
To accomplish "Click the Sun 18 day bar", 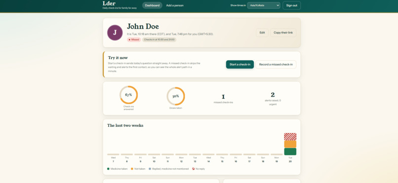I will tap(263, 154).
